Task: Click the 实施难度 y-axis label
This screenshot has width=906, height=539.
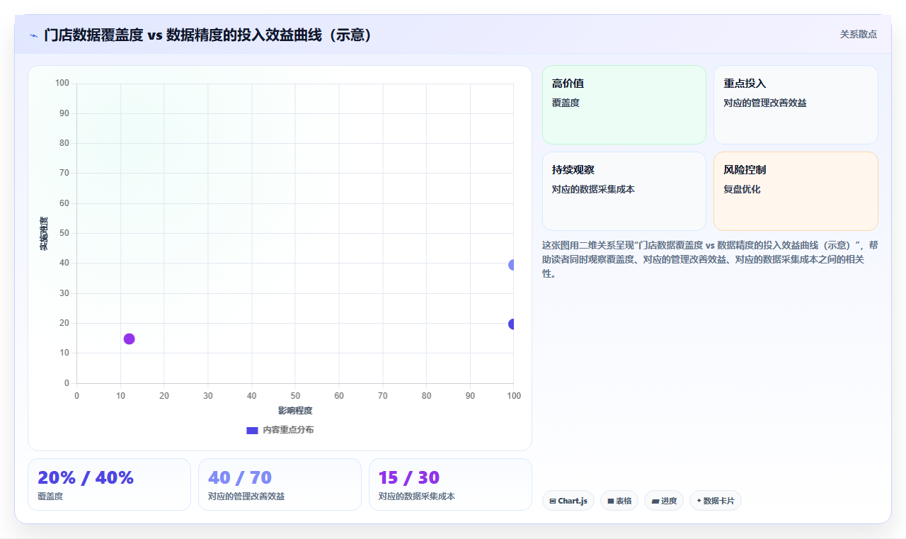Action: click(x=44, y=234)
